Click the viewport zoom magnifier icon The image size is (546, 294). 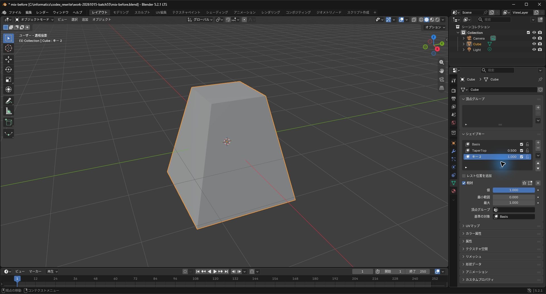point(442,62)
